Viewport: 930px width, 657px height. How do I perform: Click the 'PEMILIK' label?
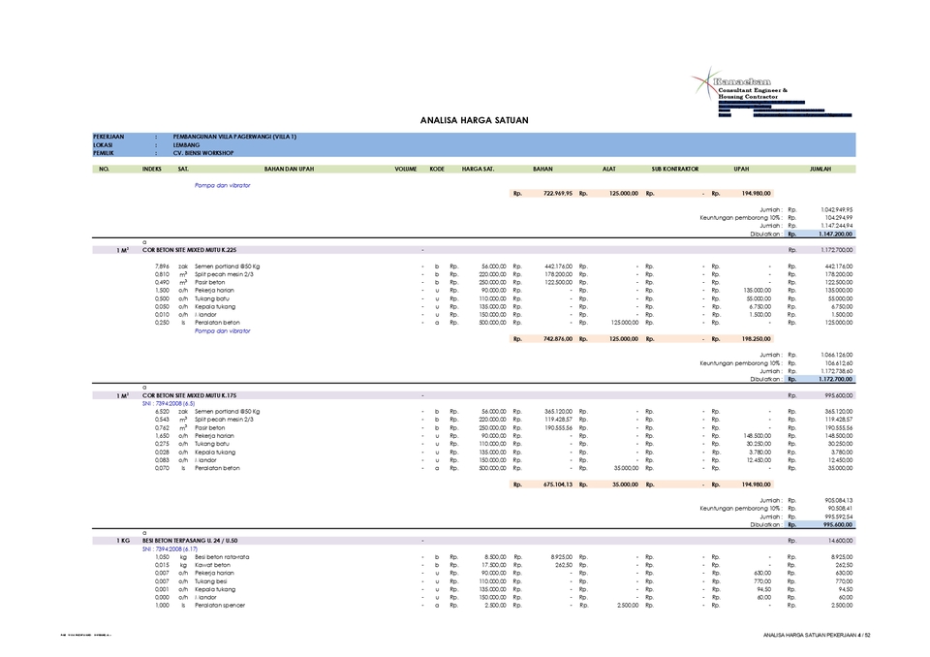point(104,153)
